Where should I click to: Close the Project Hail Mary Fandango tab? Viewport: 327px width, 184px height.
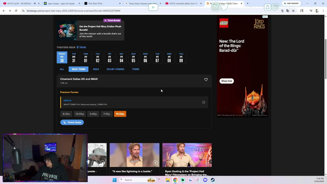pos(241,3)
